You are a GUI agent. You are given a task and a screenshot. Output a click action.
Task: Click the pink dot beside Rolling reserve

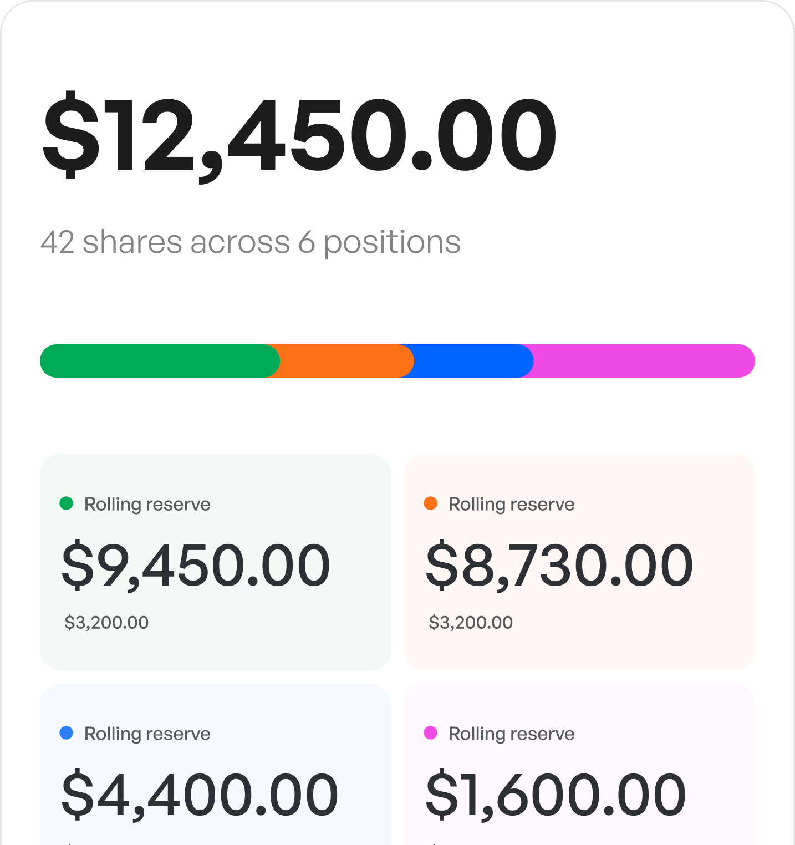click(x=430, y=733)
